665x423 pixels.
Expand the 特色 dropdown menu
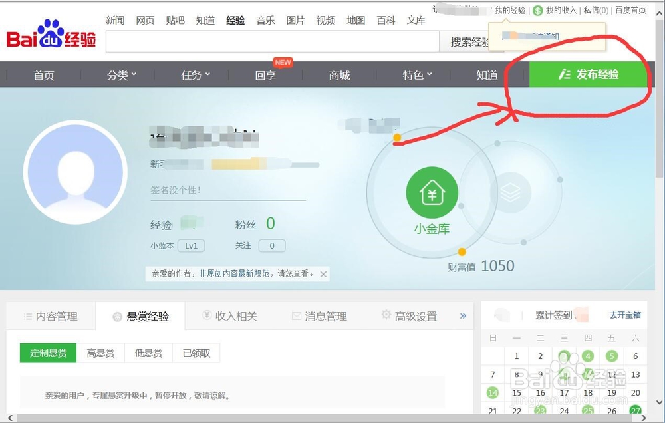pyautogui.click(x=416, y=75)
